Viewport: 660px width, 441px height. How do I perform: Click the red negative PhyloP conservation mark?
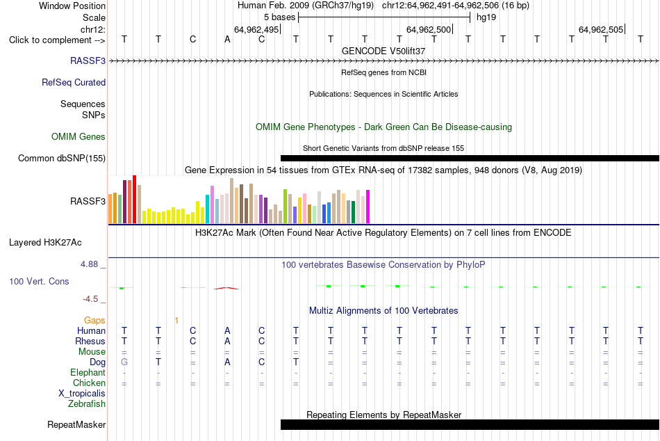226,289
